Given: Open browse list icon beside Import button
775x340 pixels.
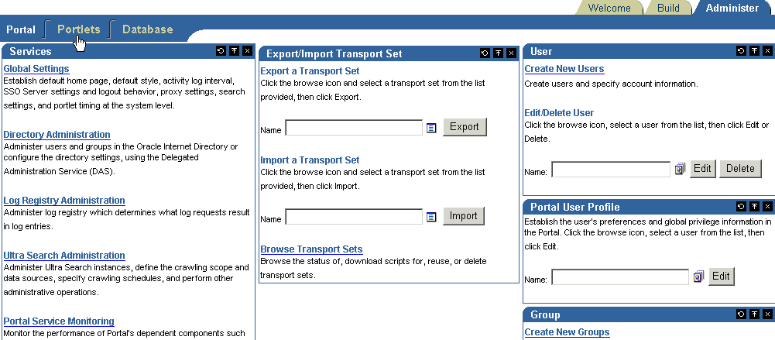Looking at the screenshot, I should (x=432, y=217).
